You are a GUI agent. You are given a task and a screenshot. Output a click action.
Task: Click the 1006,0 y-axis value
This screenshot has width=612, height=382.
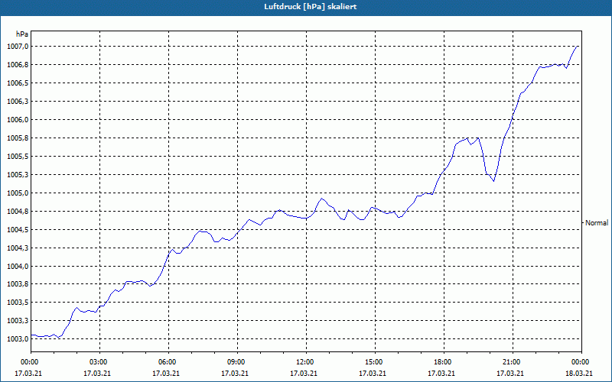pyautogui.click(x=18, y=120)
